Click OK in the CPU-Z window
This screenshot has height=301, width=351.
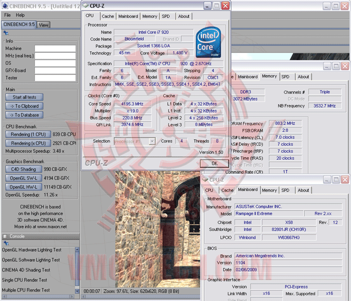pyautogui.click(x=214, y=164)
